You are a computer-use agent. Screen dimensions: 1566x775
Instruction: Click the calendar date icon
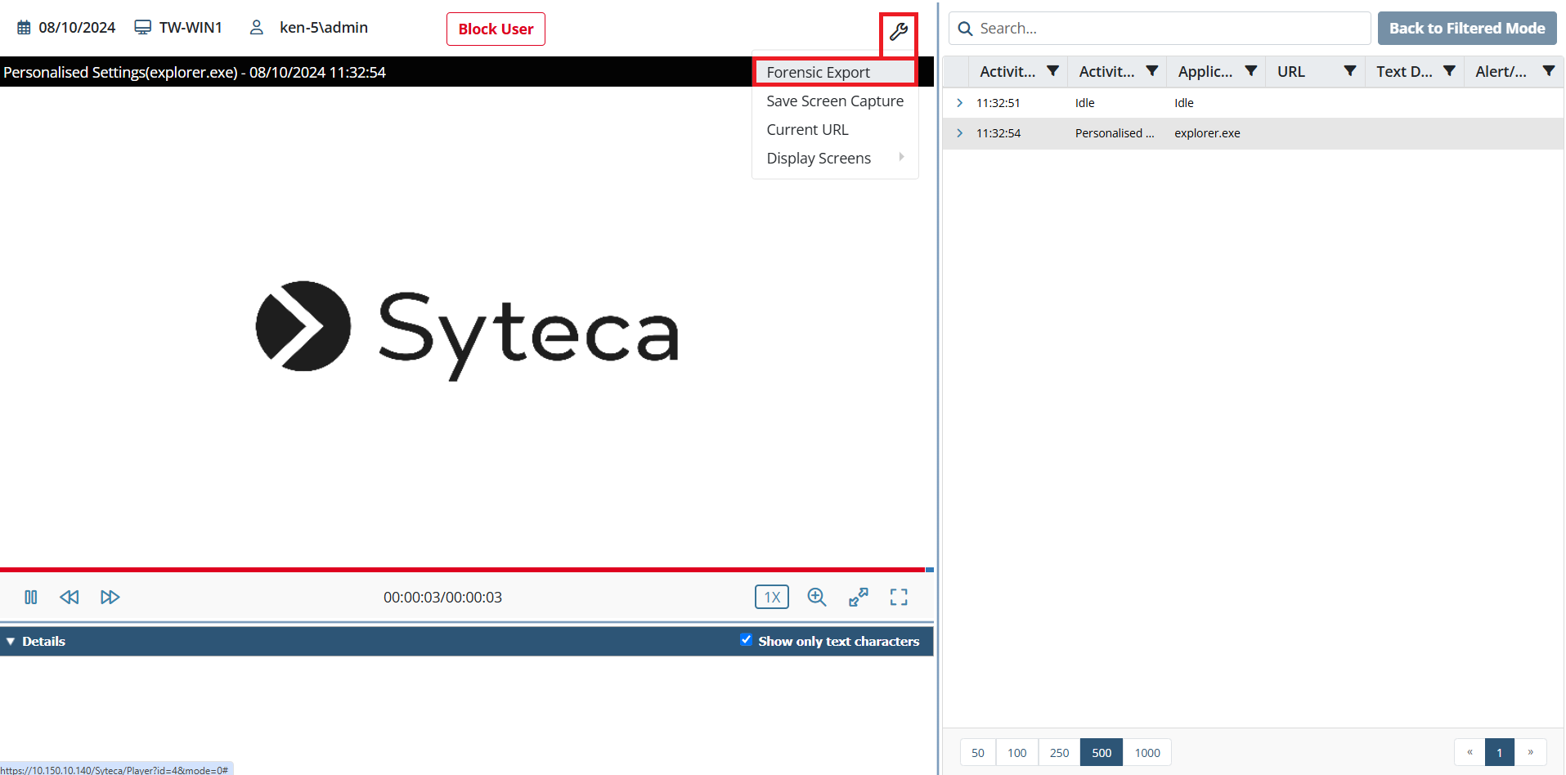24,28
